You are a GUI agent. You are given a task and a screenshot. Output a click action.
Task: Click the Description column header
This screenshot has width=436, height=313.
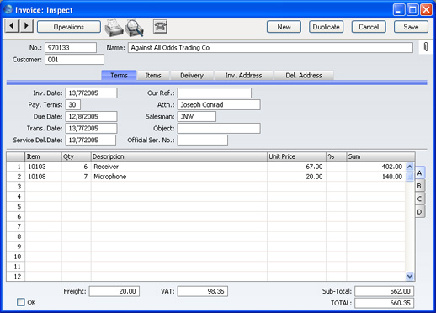point(179,156)
